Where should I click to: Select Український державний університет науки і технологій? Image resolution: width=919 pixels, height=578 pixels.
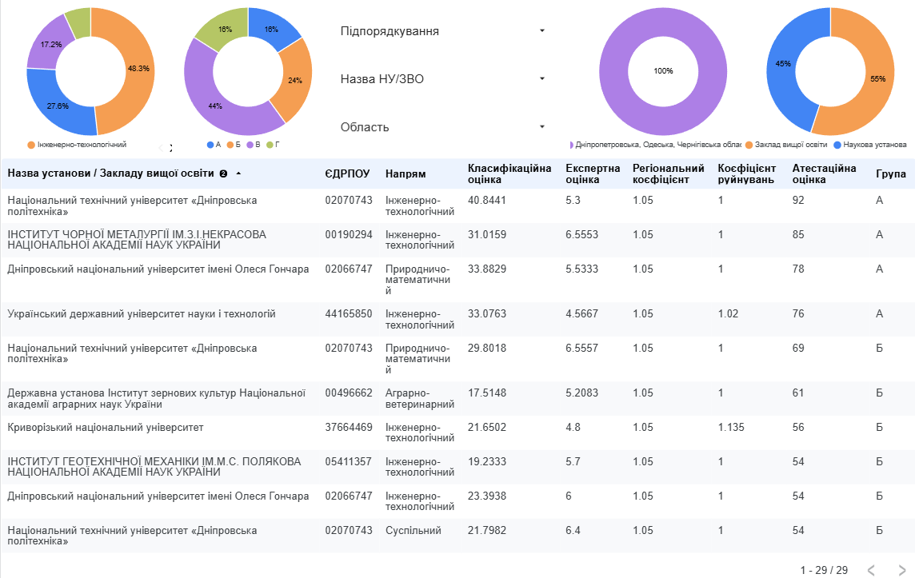[x=142, y=314]
